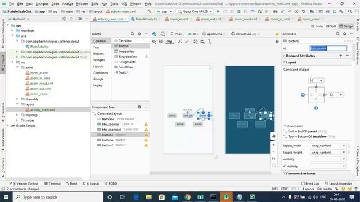Viewport: 360px width, 202px height.
Task: Open the Refactor menu
Action: pyautogui.click(x=82, y=4)
